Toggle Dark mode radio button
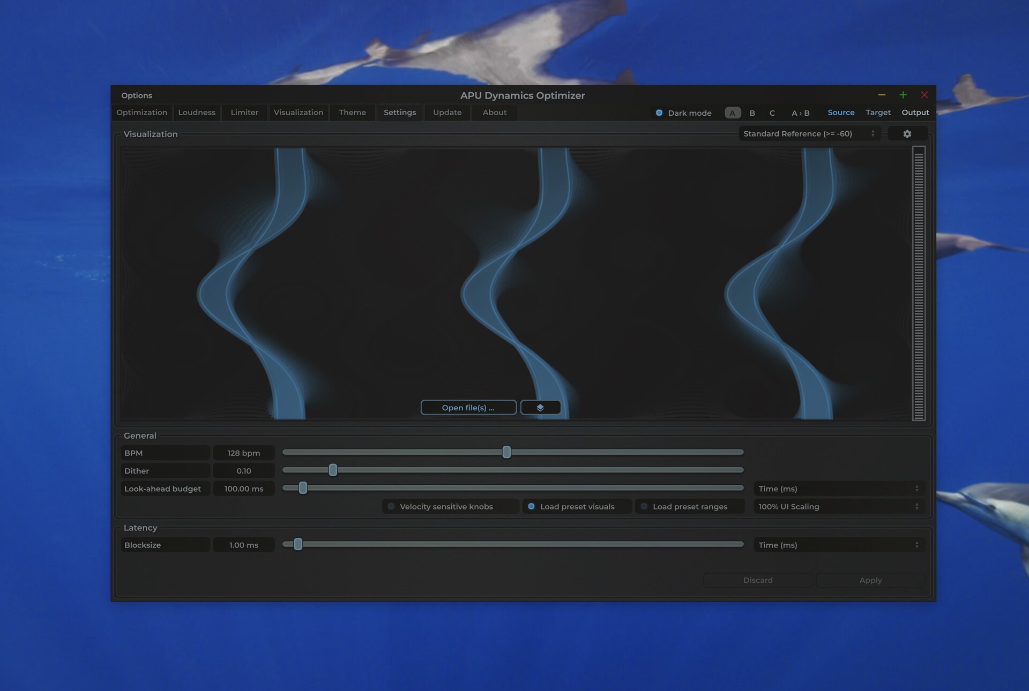The width and height of the screenshot is (1029, 691). [x=659, y=112]
